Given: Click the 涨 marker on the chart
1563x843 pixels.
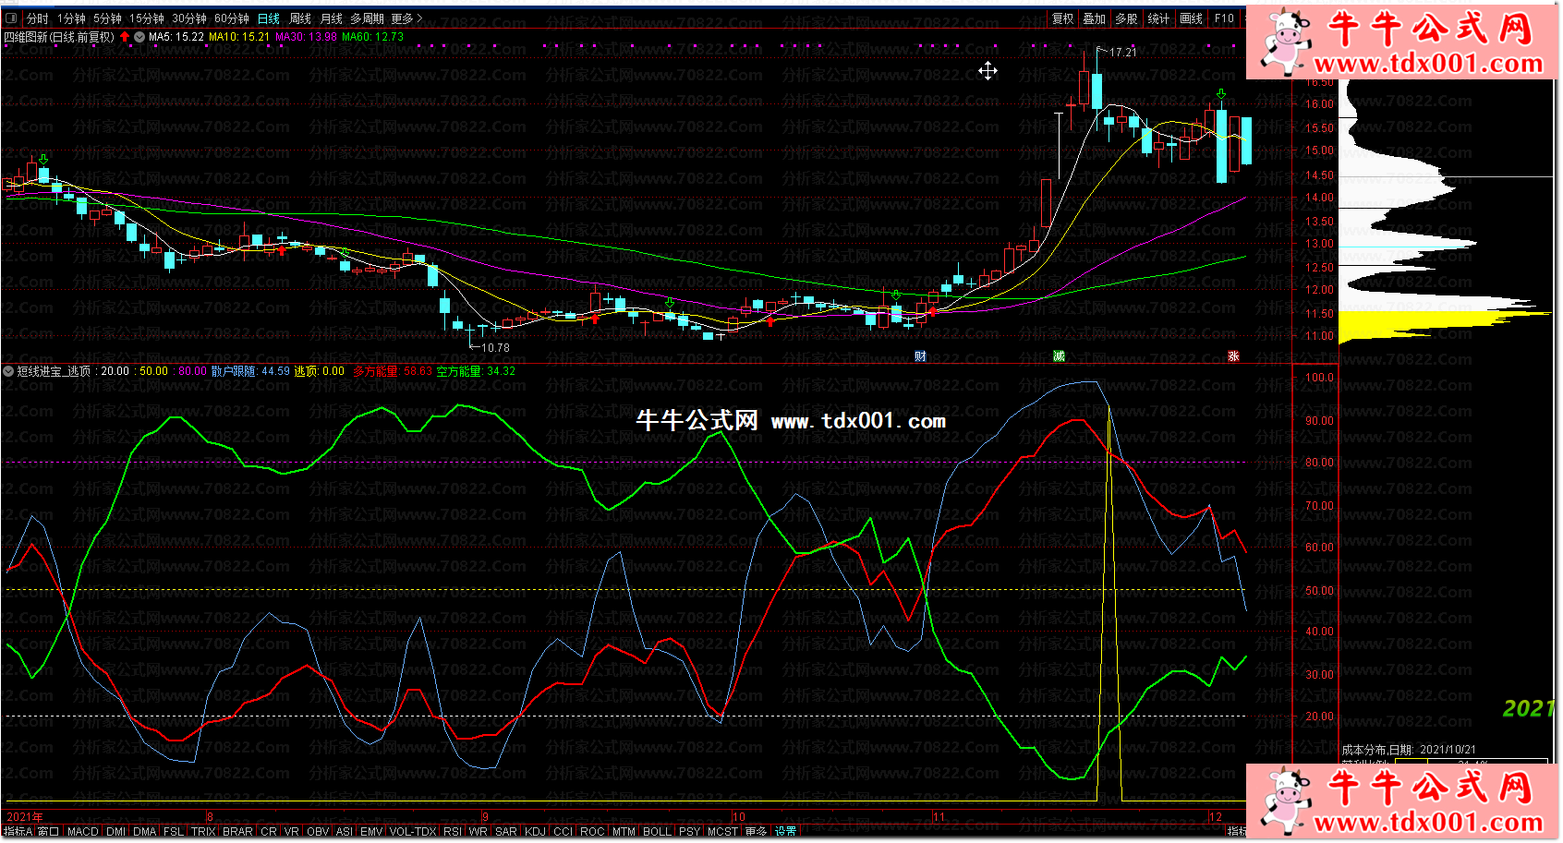Looking at the screenshot, I should click(1233, 356).
